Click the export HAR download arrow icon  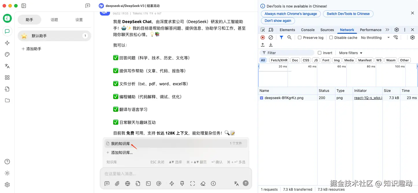(271, 45)
